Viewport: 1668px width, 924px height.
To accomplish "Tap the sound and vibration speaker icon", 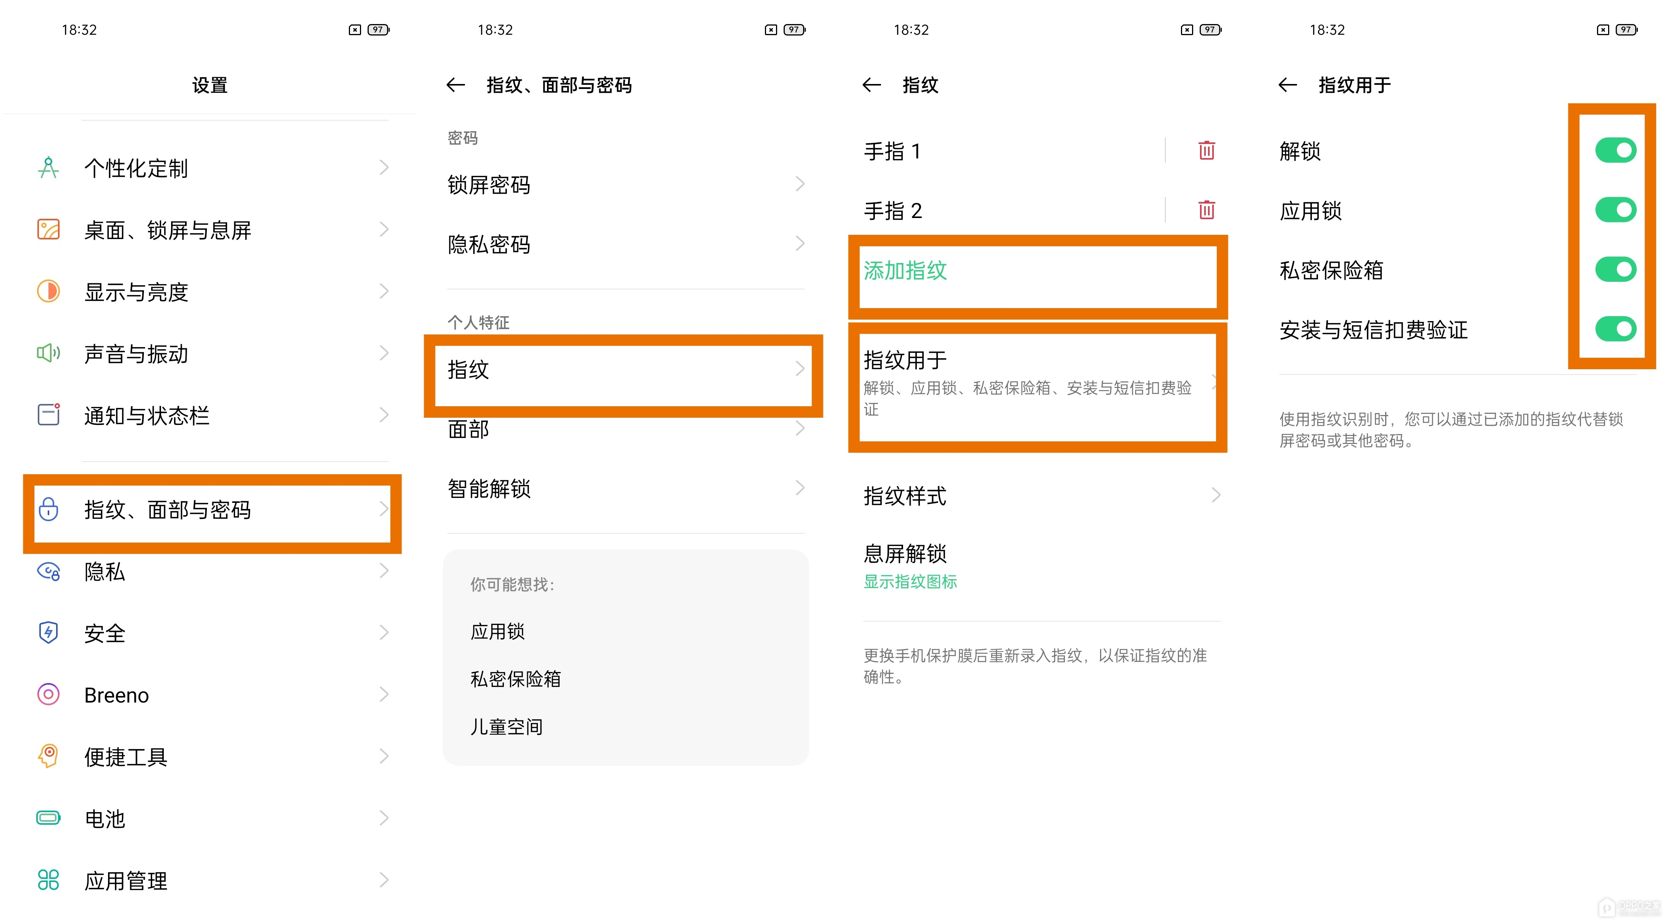I will click(48, 353).
